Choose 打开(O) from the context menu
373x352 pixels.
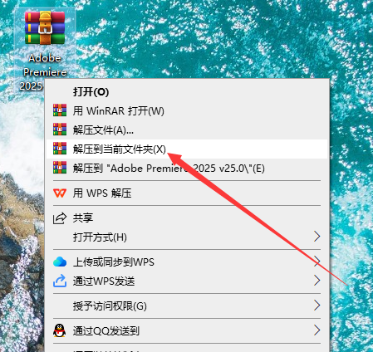[x=187, y=92]
